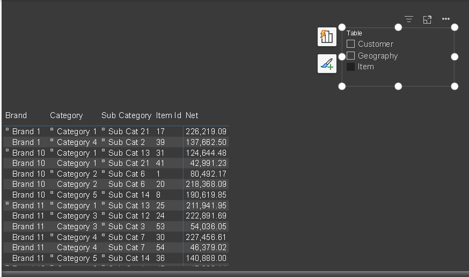Select the Net value 46,379.02
469x277 pixels.
pyautogui.click(x=208, y=247)
